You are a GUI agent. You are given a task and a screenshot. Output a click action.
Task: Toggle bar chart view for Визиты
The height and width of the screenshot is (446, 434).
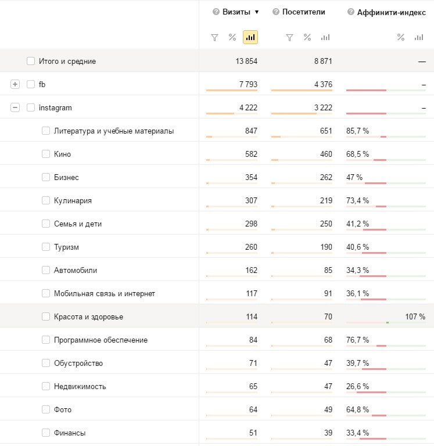tap(250, 38)
